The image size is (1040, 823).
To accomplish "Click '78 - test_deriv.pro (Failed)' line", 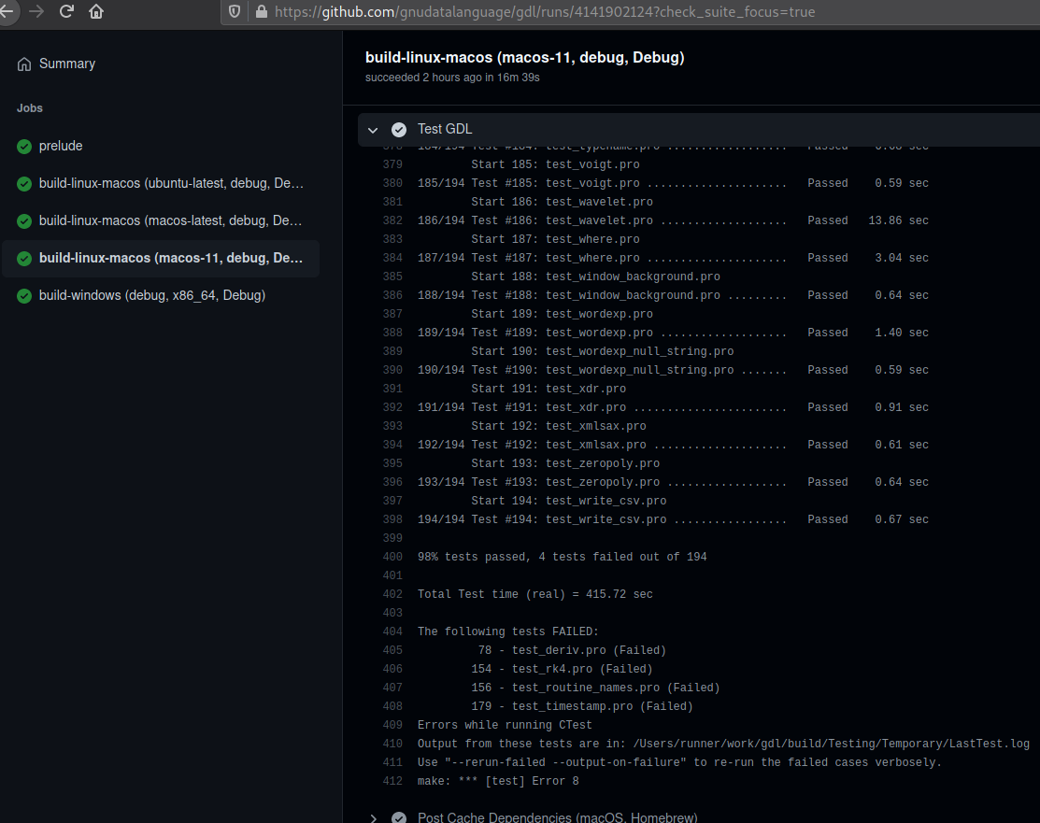I will (572, 650).
